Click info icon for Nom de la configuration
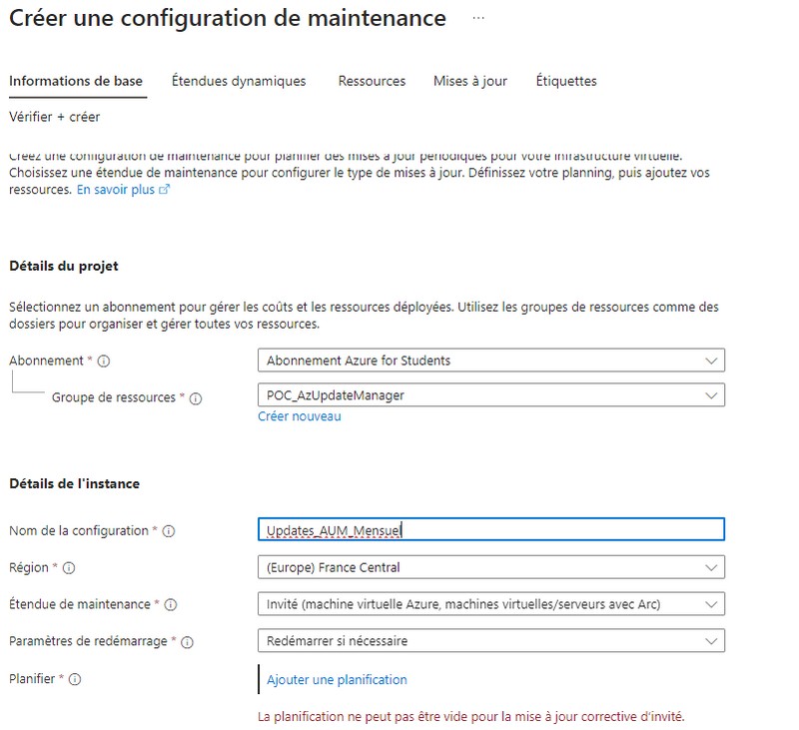The width and height of the screenshot is (799, 730). pos(168,531)
